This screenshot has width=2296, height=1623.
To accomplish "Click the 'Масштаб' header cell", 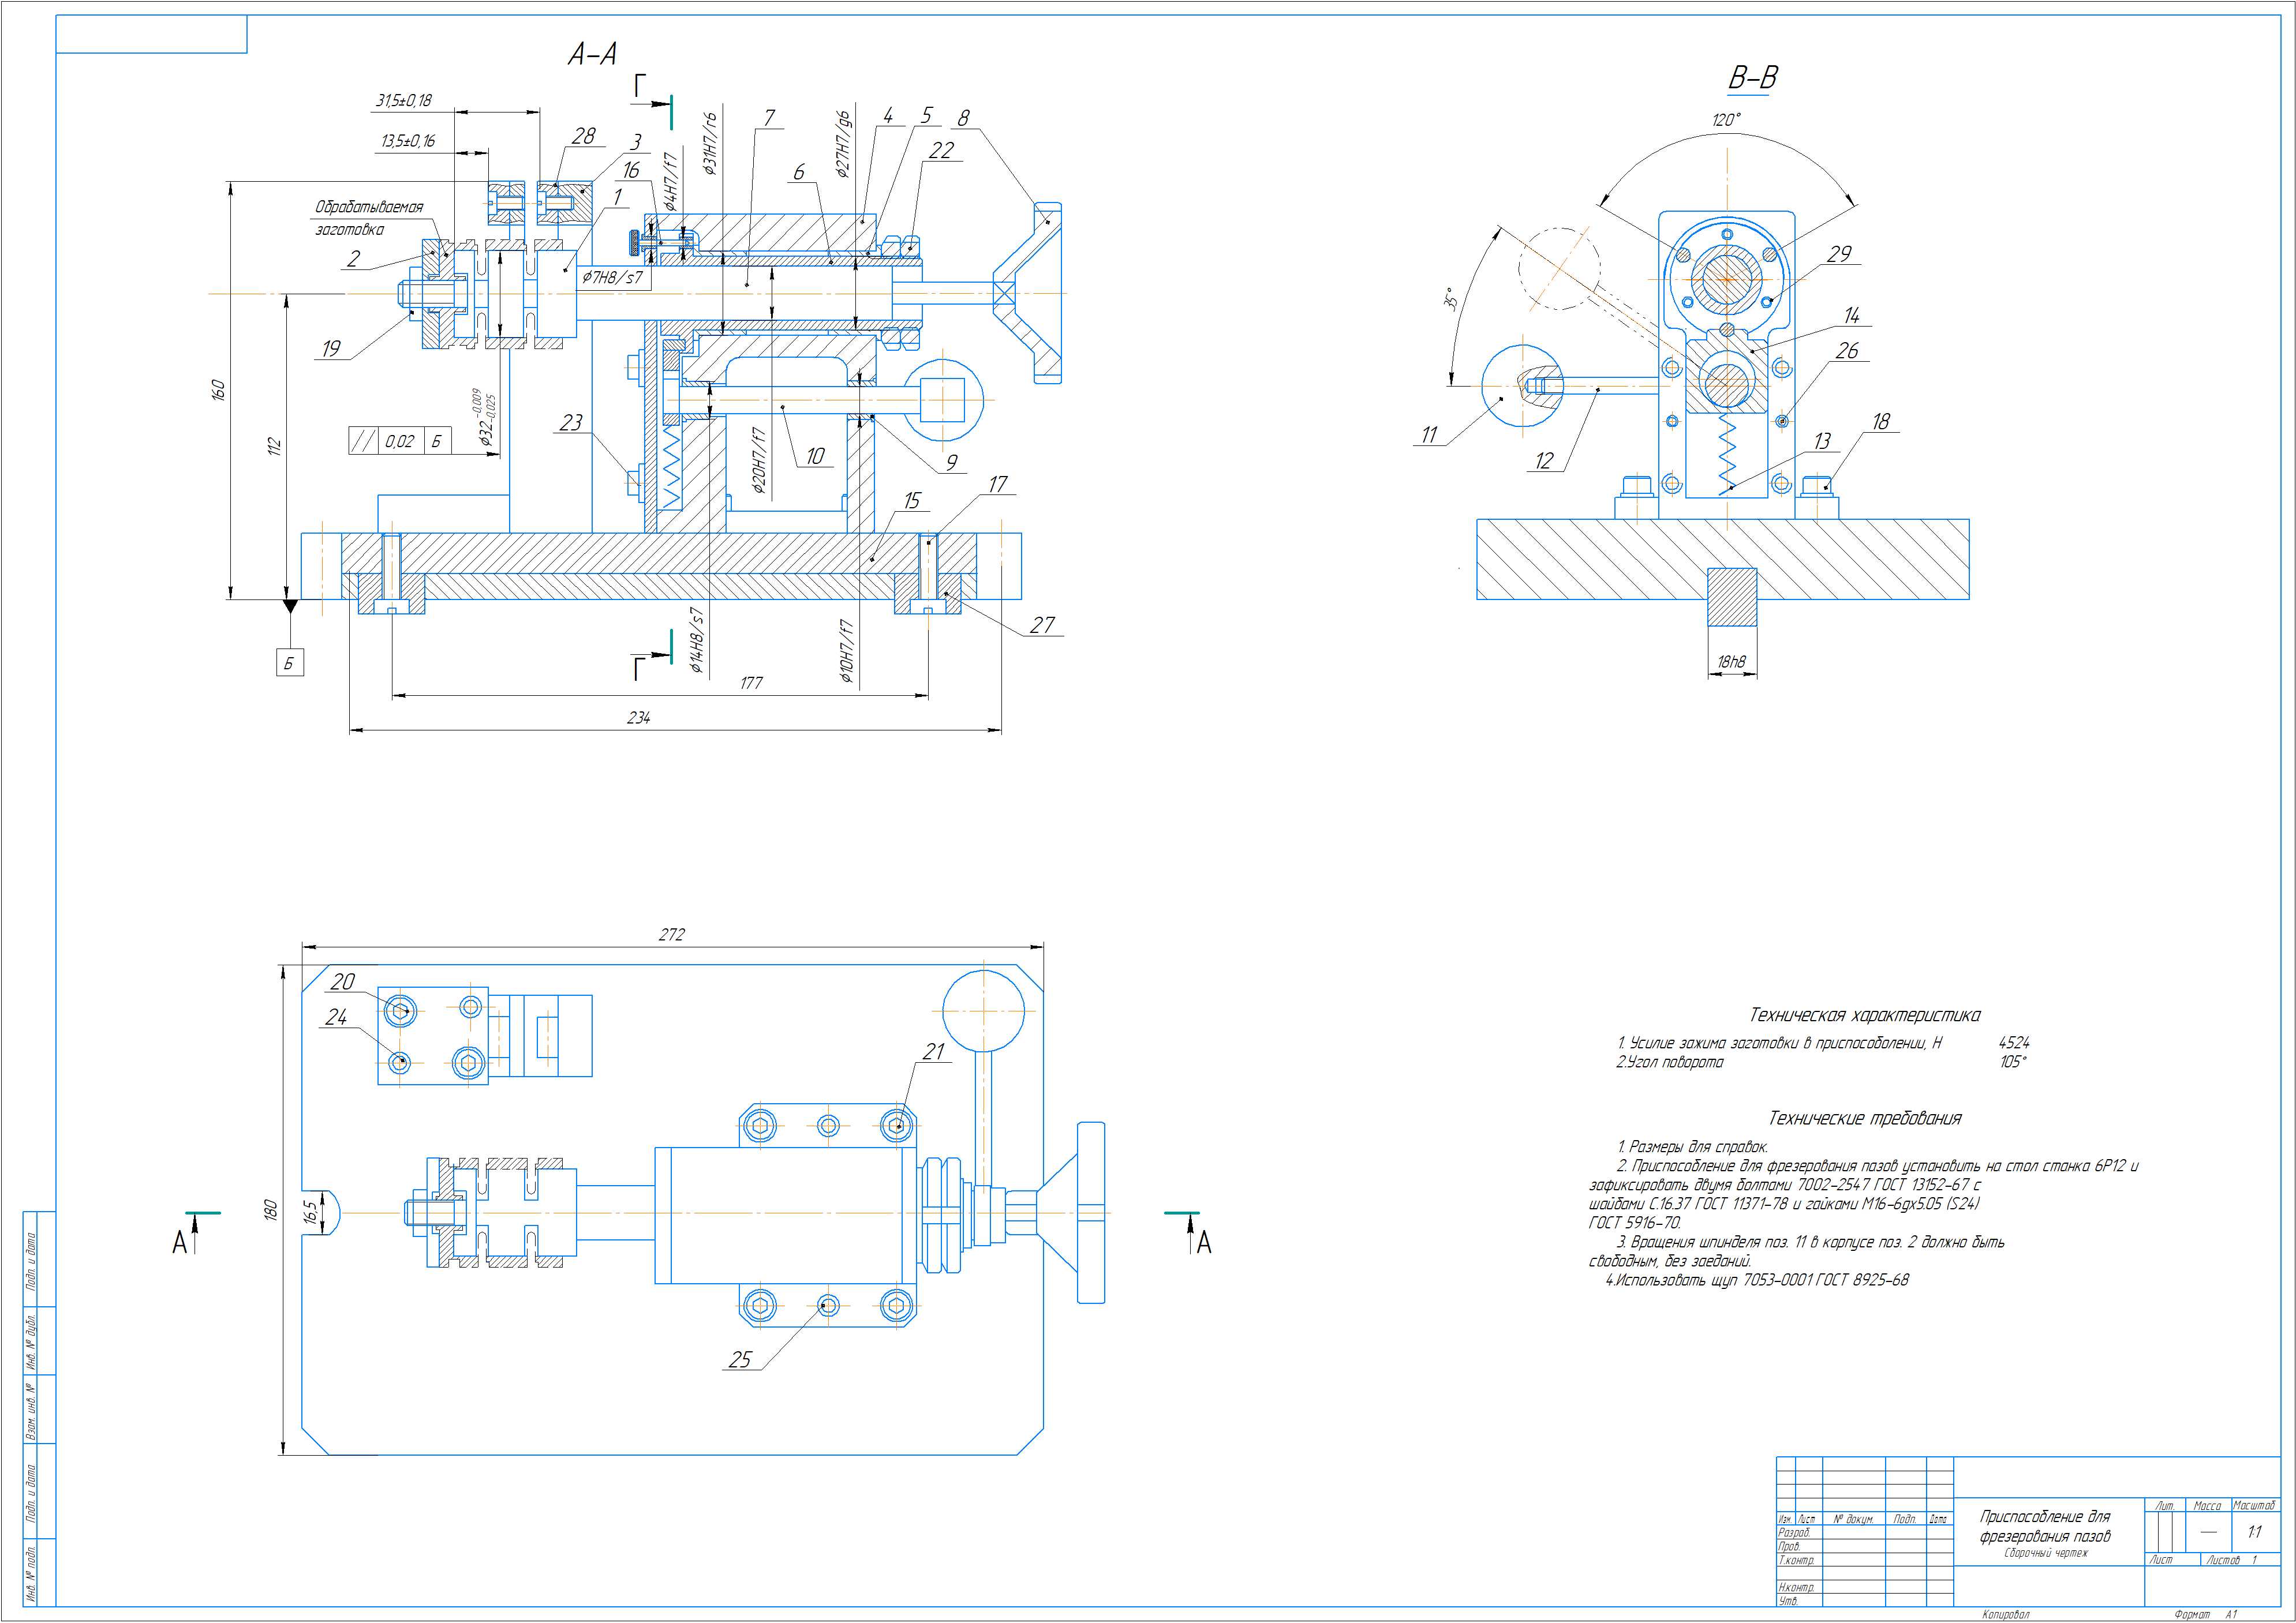I will point(2254,1505).
